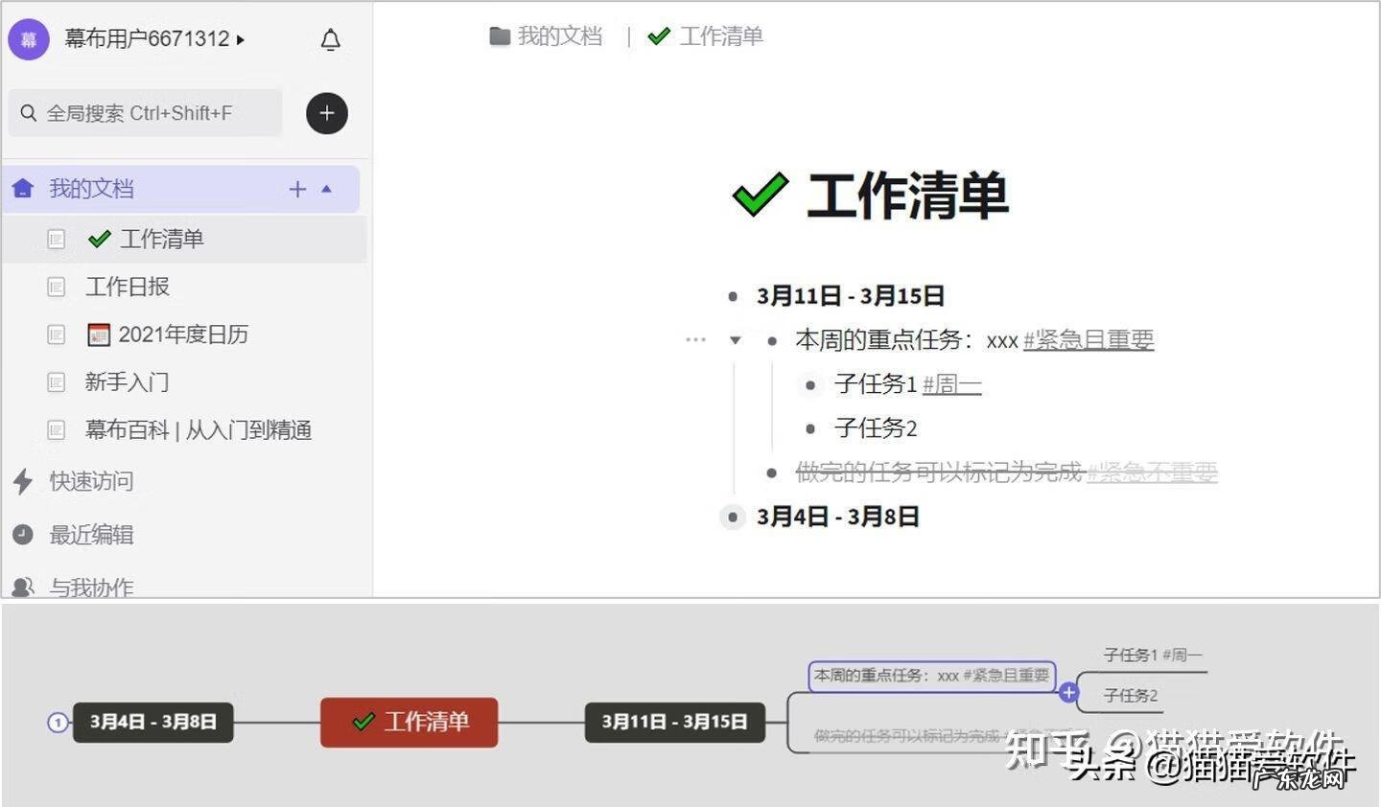Open the 2021年度日历 calendar document

(x=182, y=334)
